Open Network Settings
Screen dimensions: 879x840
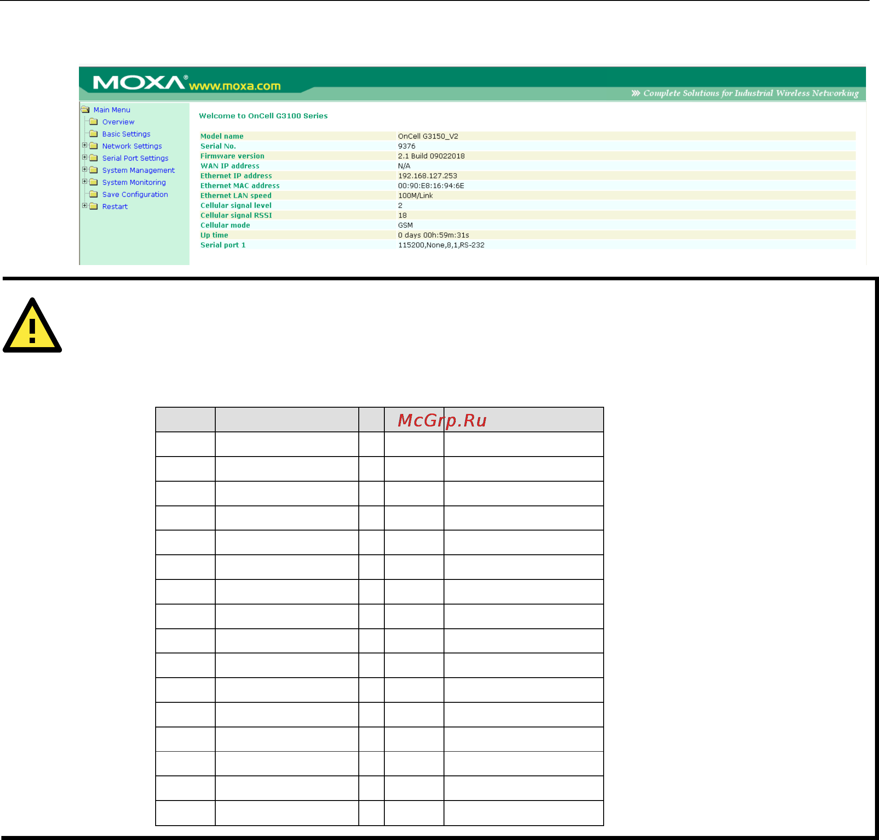132,146
